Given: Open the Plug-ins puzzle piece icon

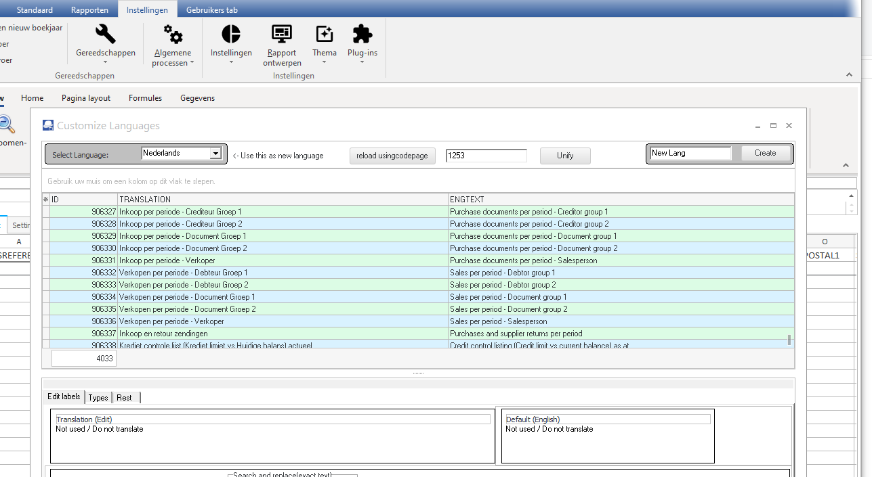Looking at the screenshot, I should [x=362, y=33].
